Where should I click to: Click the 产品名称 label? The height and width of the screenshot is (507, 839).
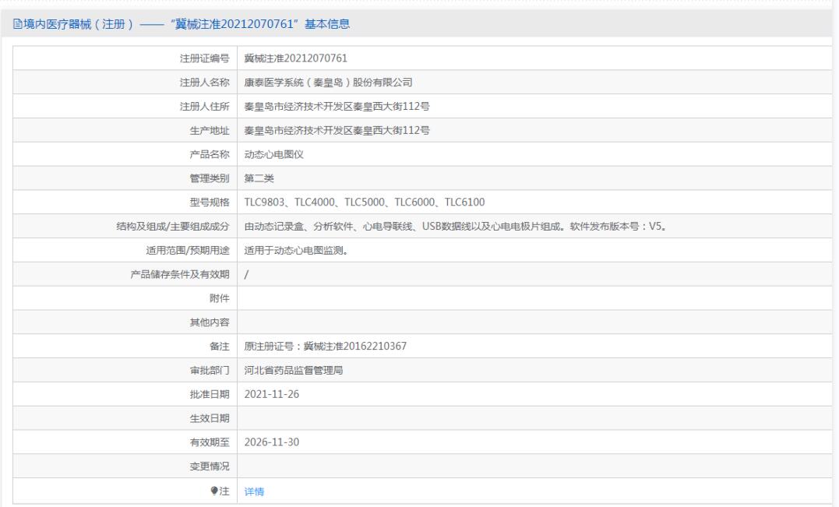click(x=210, y=154)
